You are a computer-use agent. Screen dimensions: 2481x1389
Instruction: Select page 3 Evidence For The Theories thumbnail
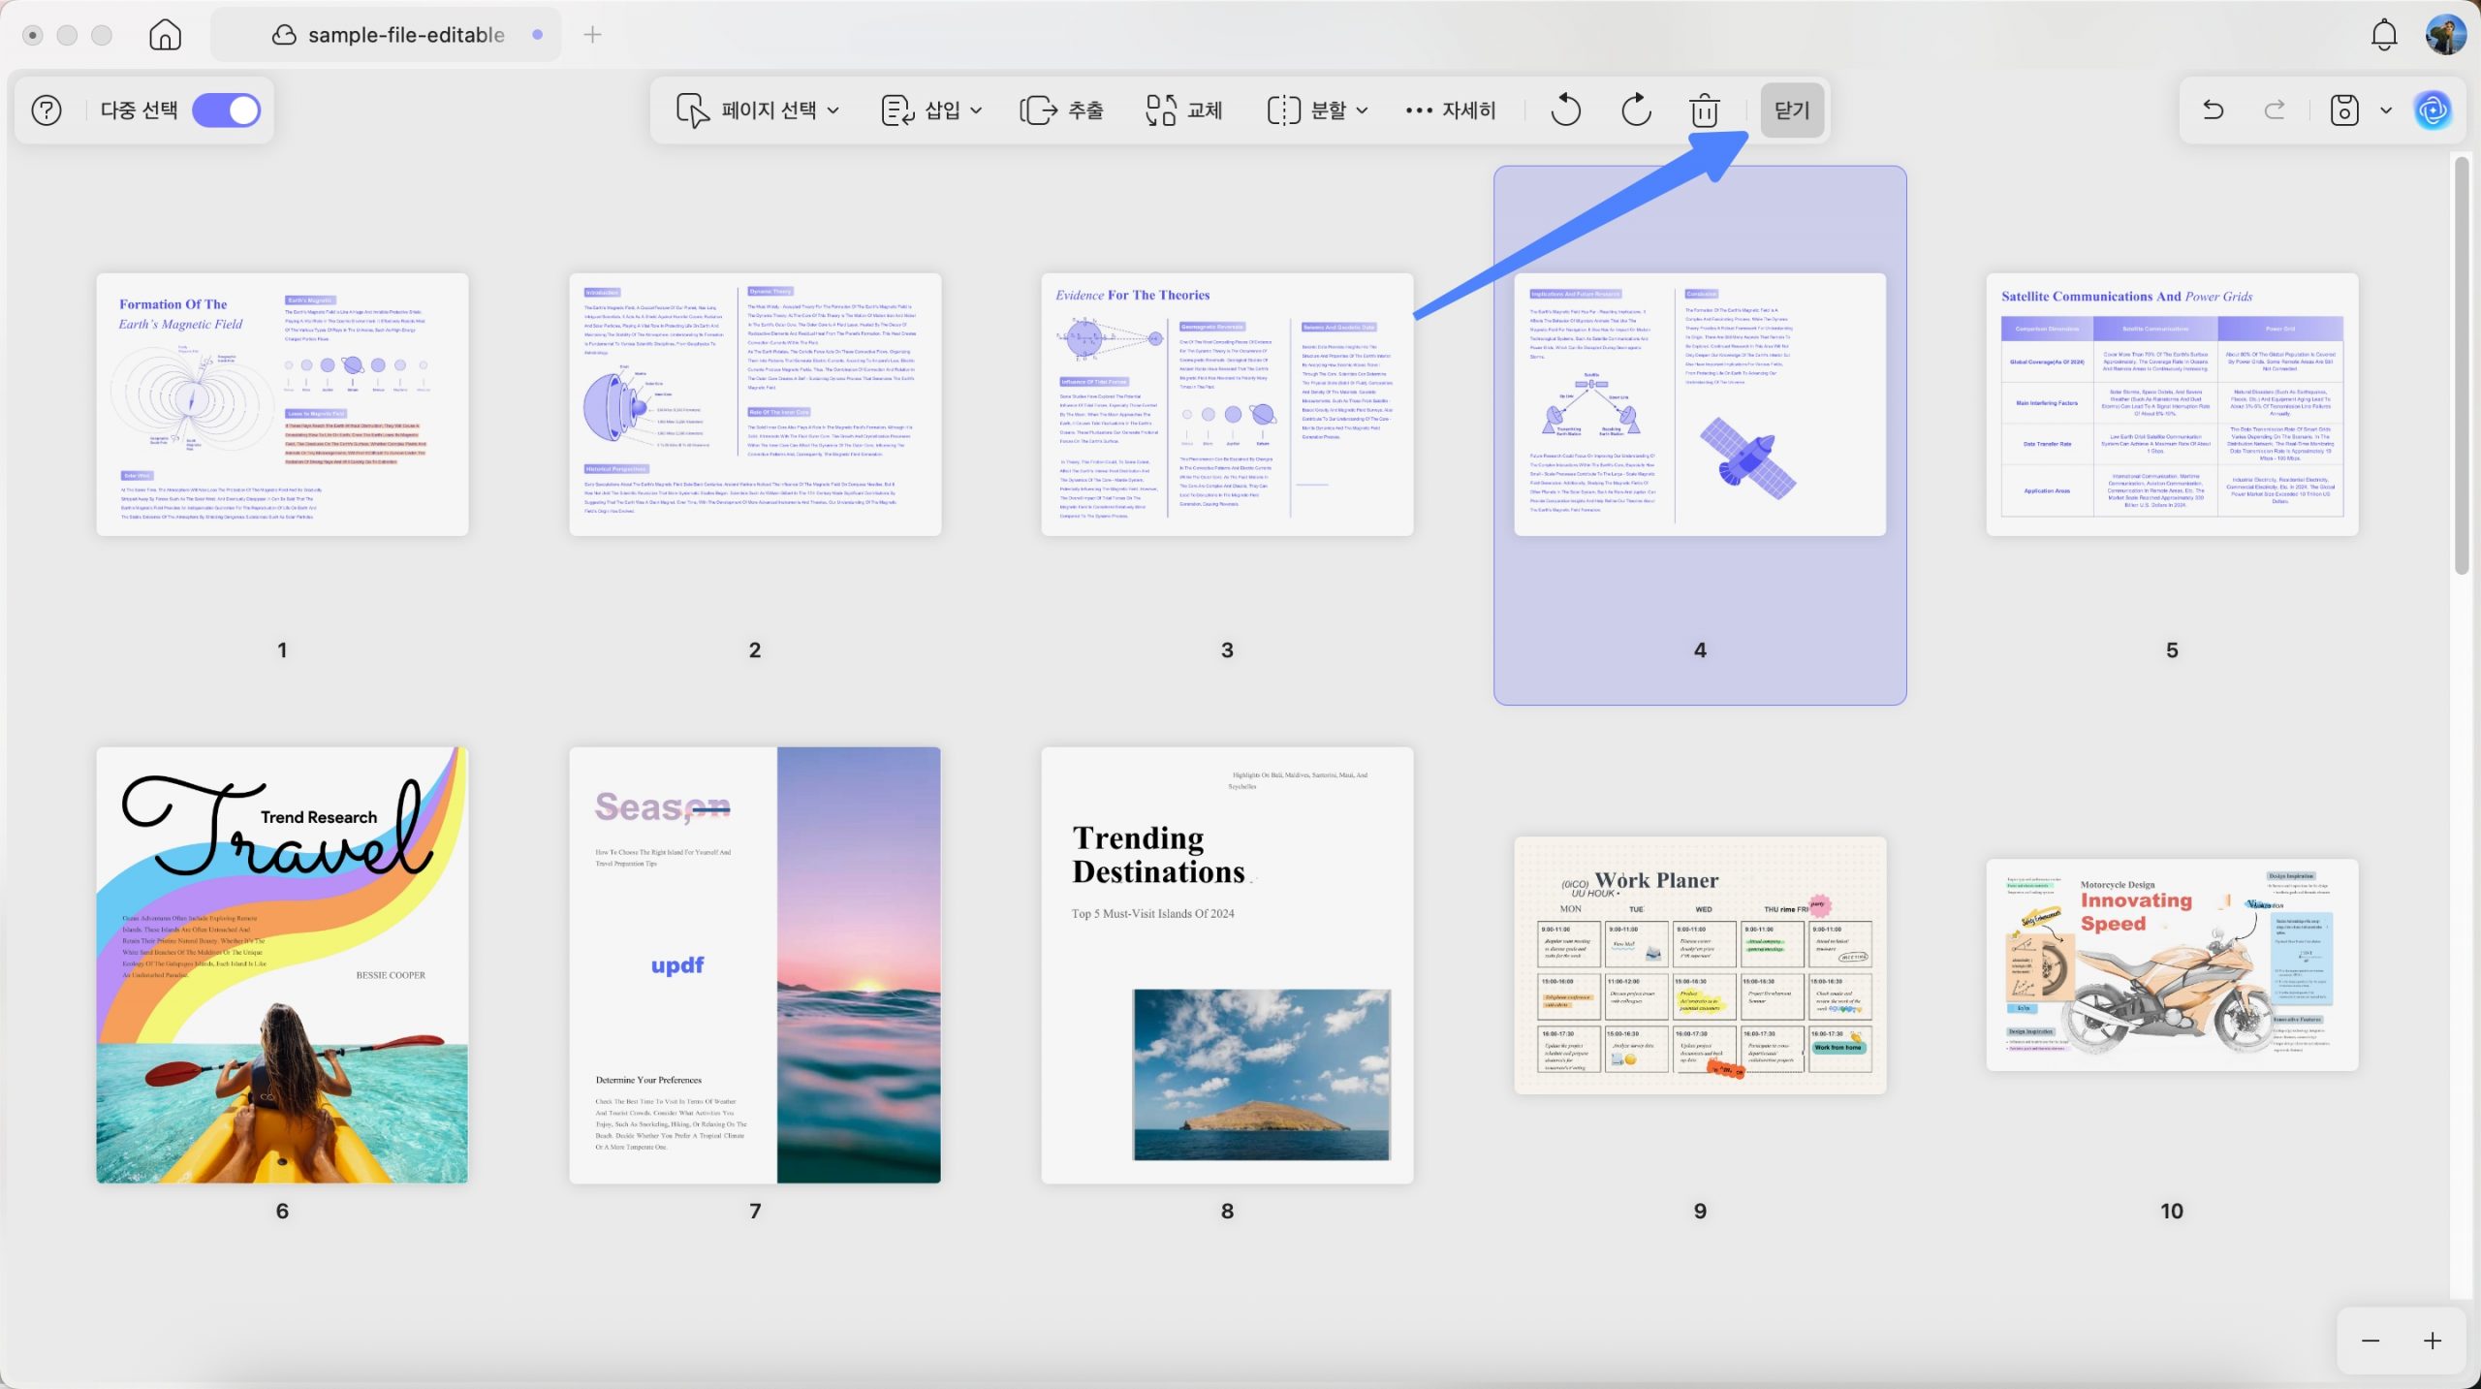pyautogui.click(x=1227, y=404)
